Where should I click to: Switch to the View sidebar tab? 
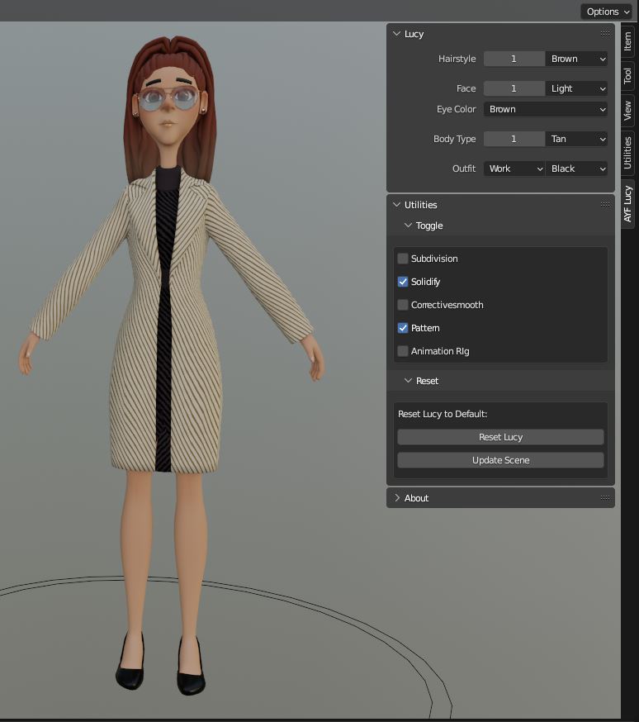[x=628, y=111]
